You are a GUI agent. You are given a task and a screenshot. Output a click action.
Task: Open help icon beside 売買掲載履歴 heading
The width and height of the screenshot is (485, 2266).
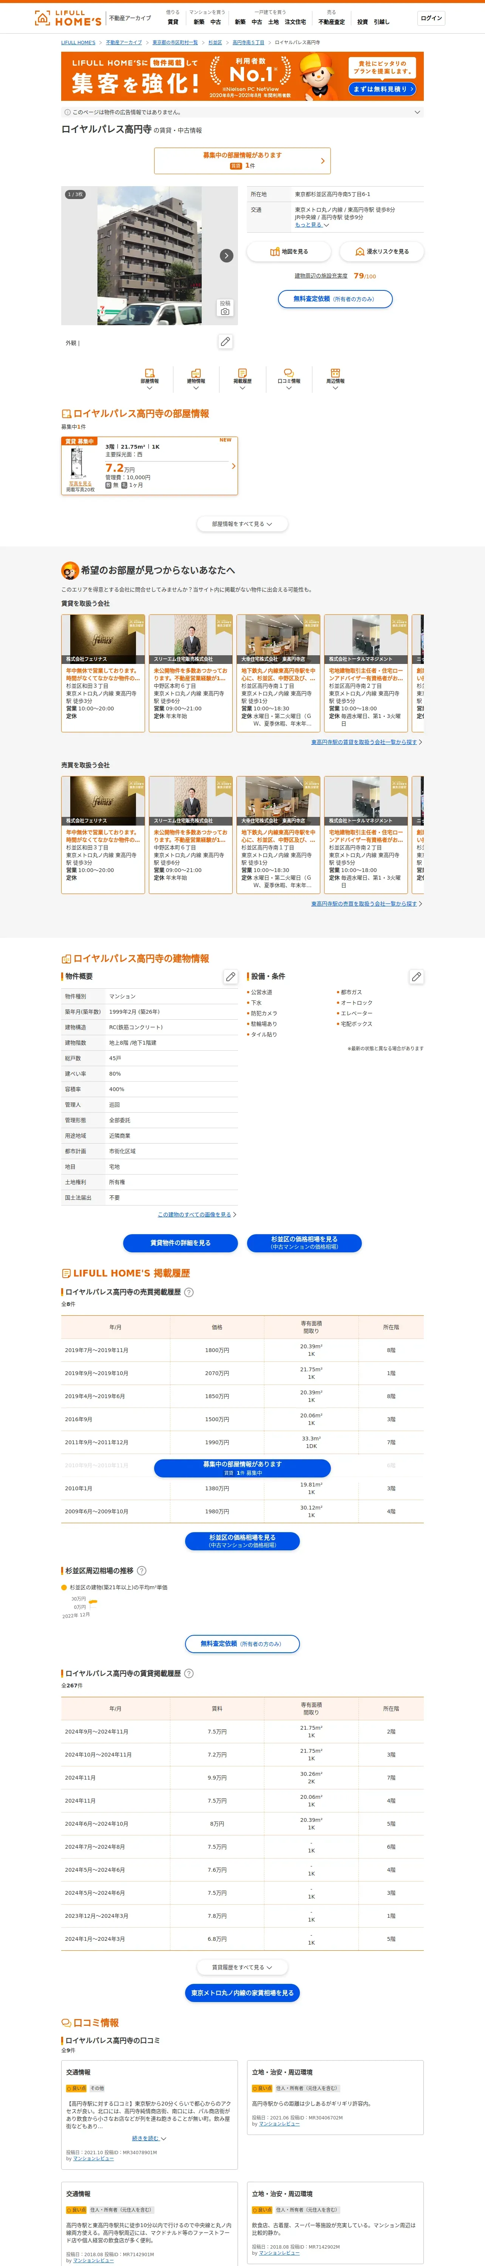pos(188,1292)
